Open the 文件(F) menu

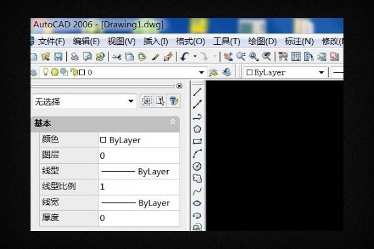(x=51, y=42)
